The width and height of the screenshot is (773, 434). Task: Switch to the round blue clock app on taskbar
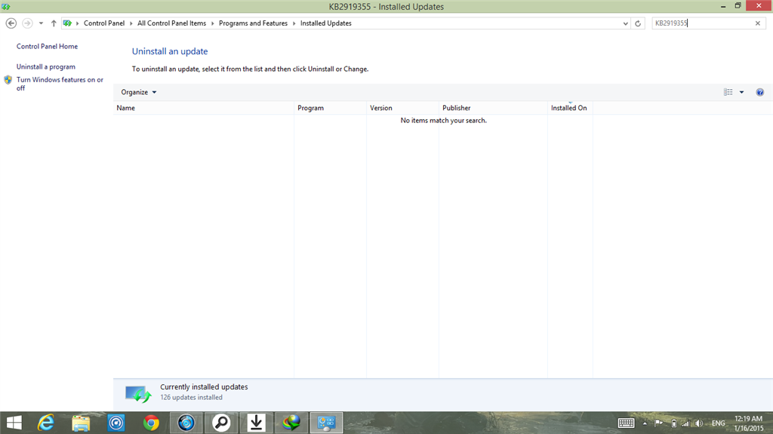[186, 423]
